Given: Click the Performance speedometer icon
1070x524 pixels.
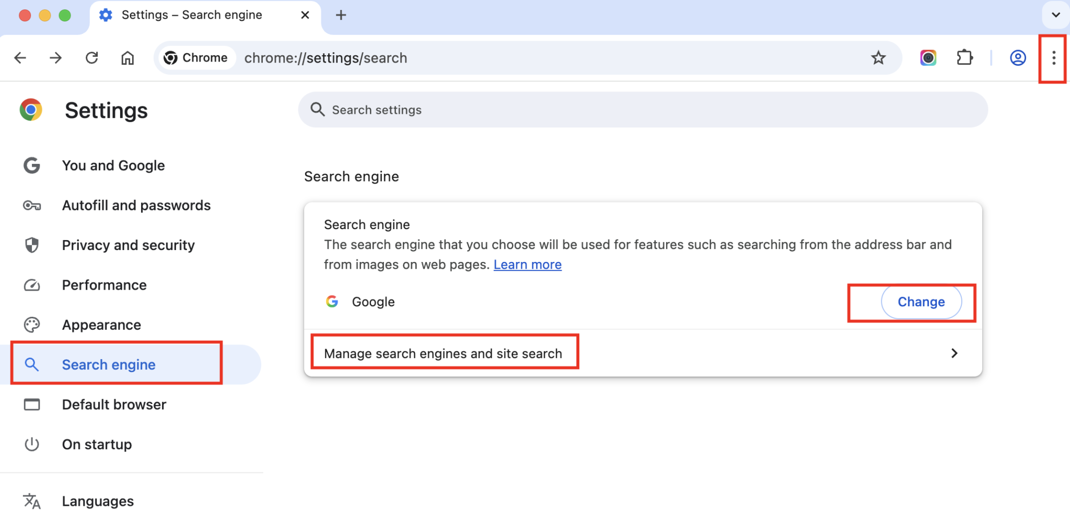Looking at the screenshot, I should pyautogui.click(x=32, y=285).
